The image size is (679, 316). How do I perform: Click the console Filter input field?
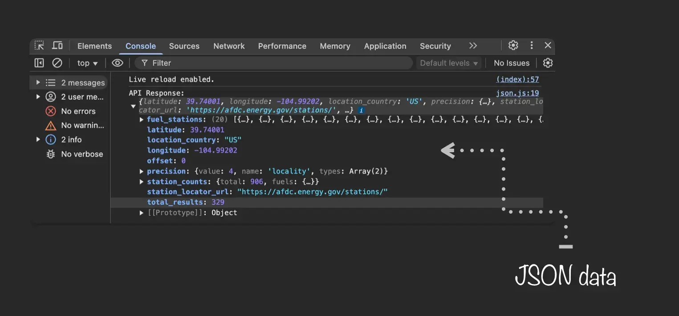coord(276,63)
